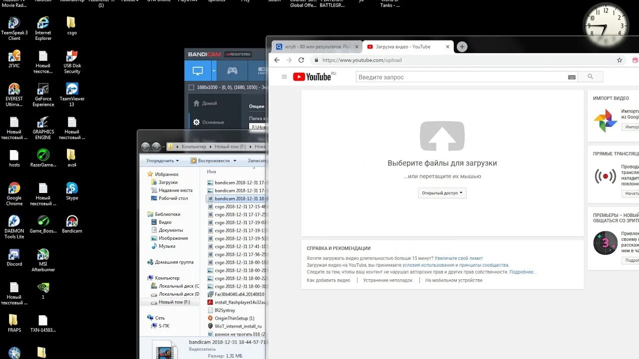
Task: Launch Bandicam desktop shortcut
Action: (72, 224)
